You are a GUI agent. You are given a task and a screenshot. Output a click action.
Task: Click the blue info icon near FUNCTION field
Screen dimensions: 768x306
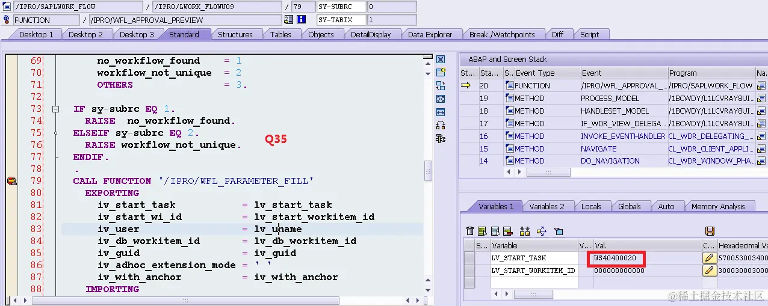301,20
